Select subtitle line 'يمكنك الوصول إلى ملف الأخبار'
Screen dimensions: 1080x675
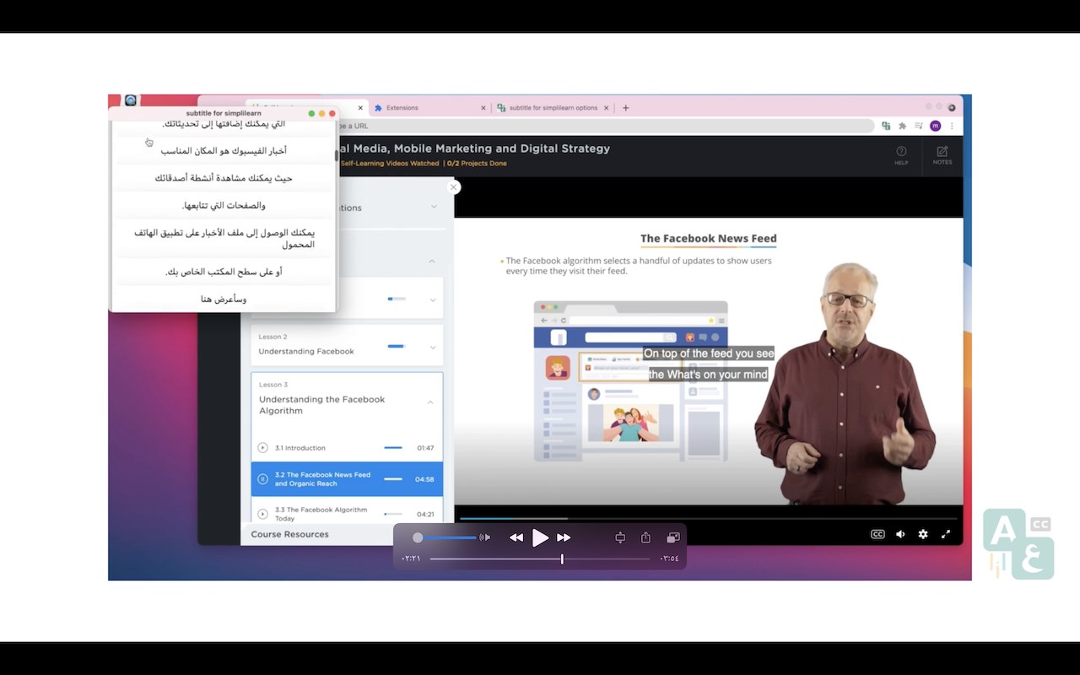tap(224, 239)
